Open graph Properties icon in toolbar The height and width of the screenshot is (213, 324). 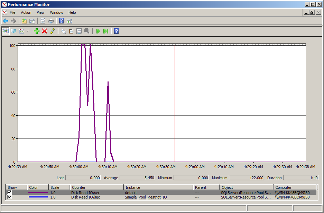79,31
